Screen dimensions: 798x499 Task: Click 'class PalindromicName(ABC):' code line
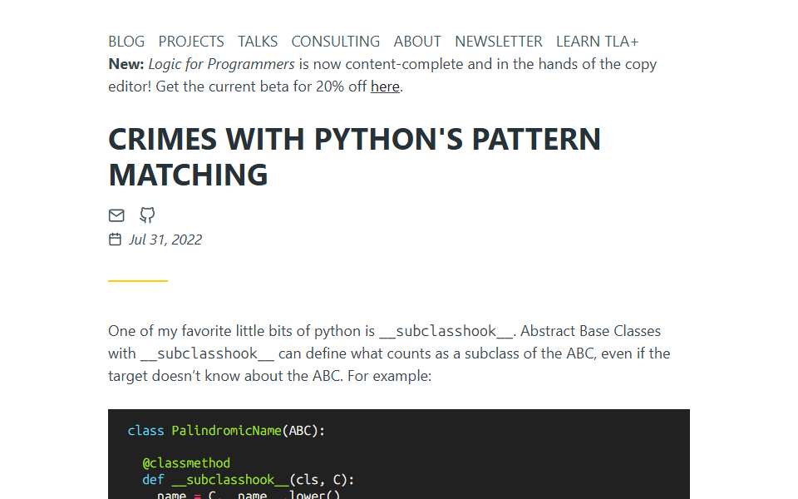tap(226, 431)
